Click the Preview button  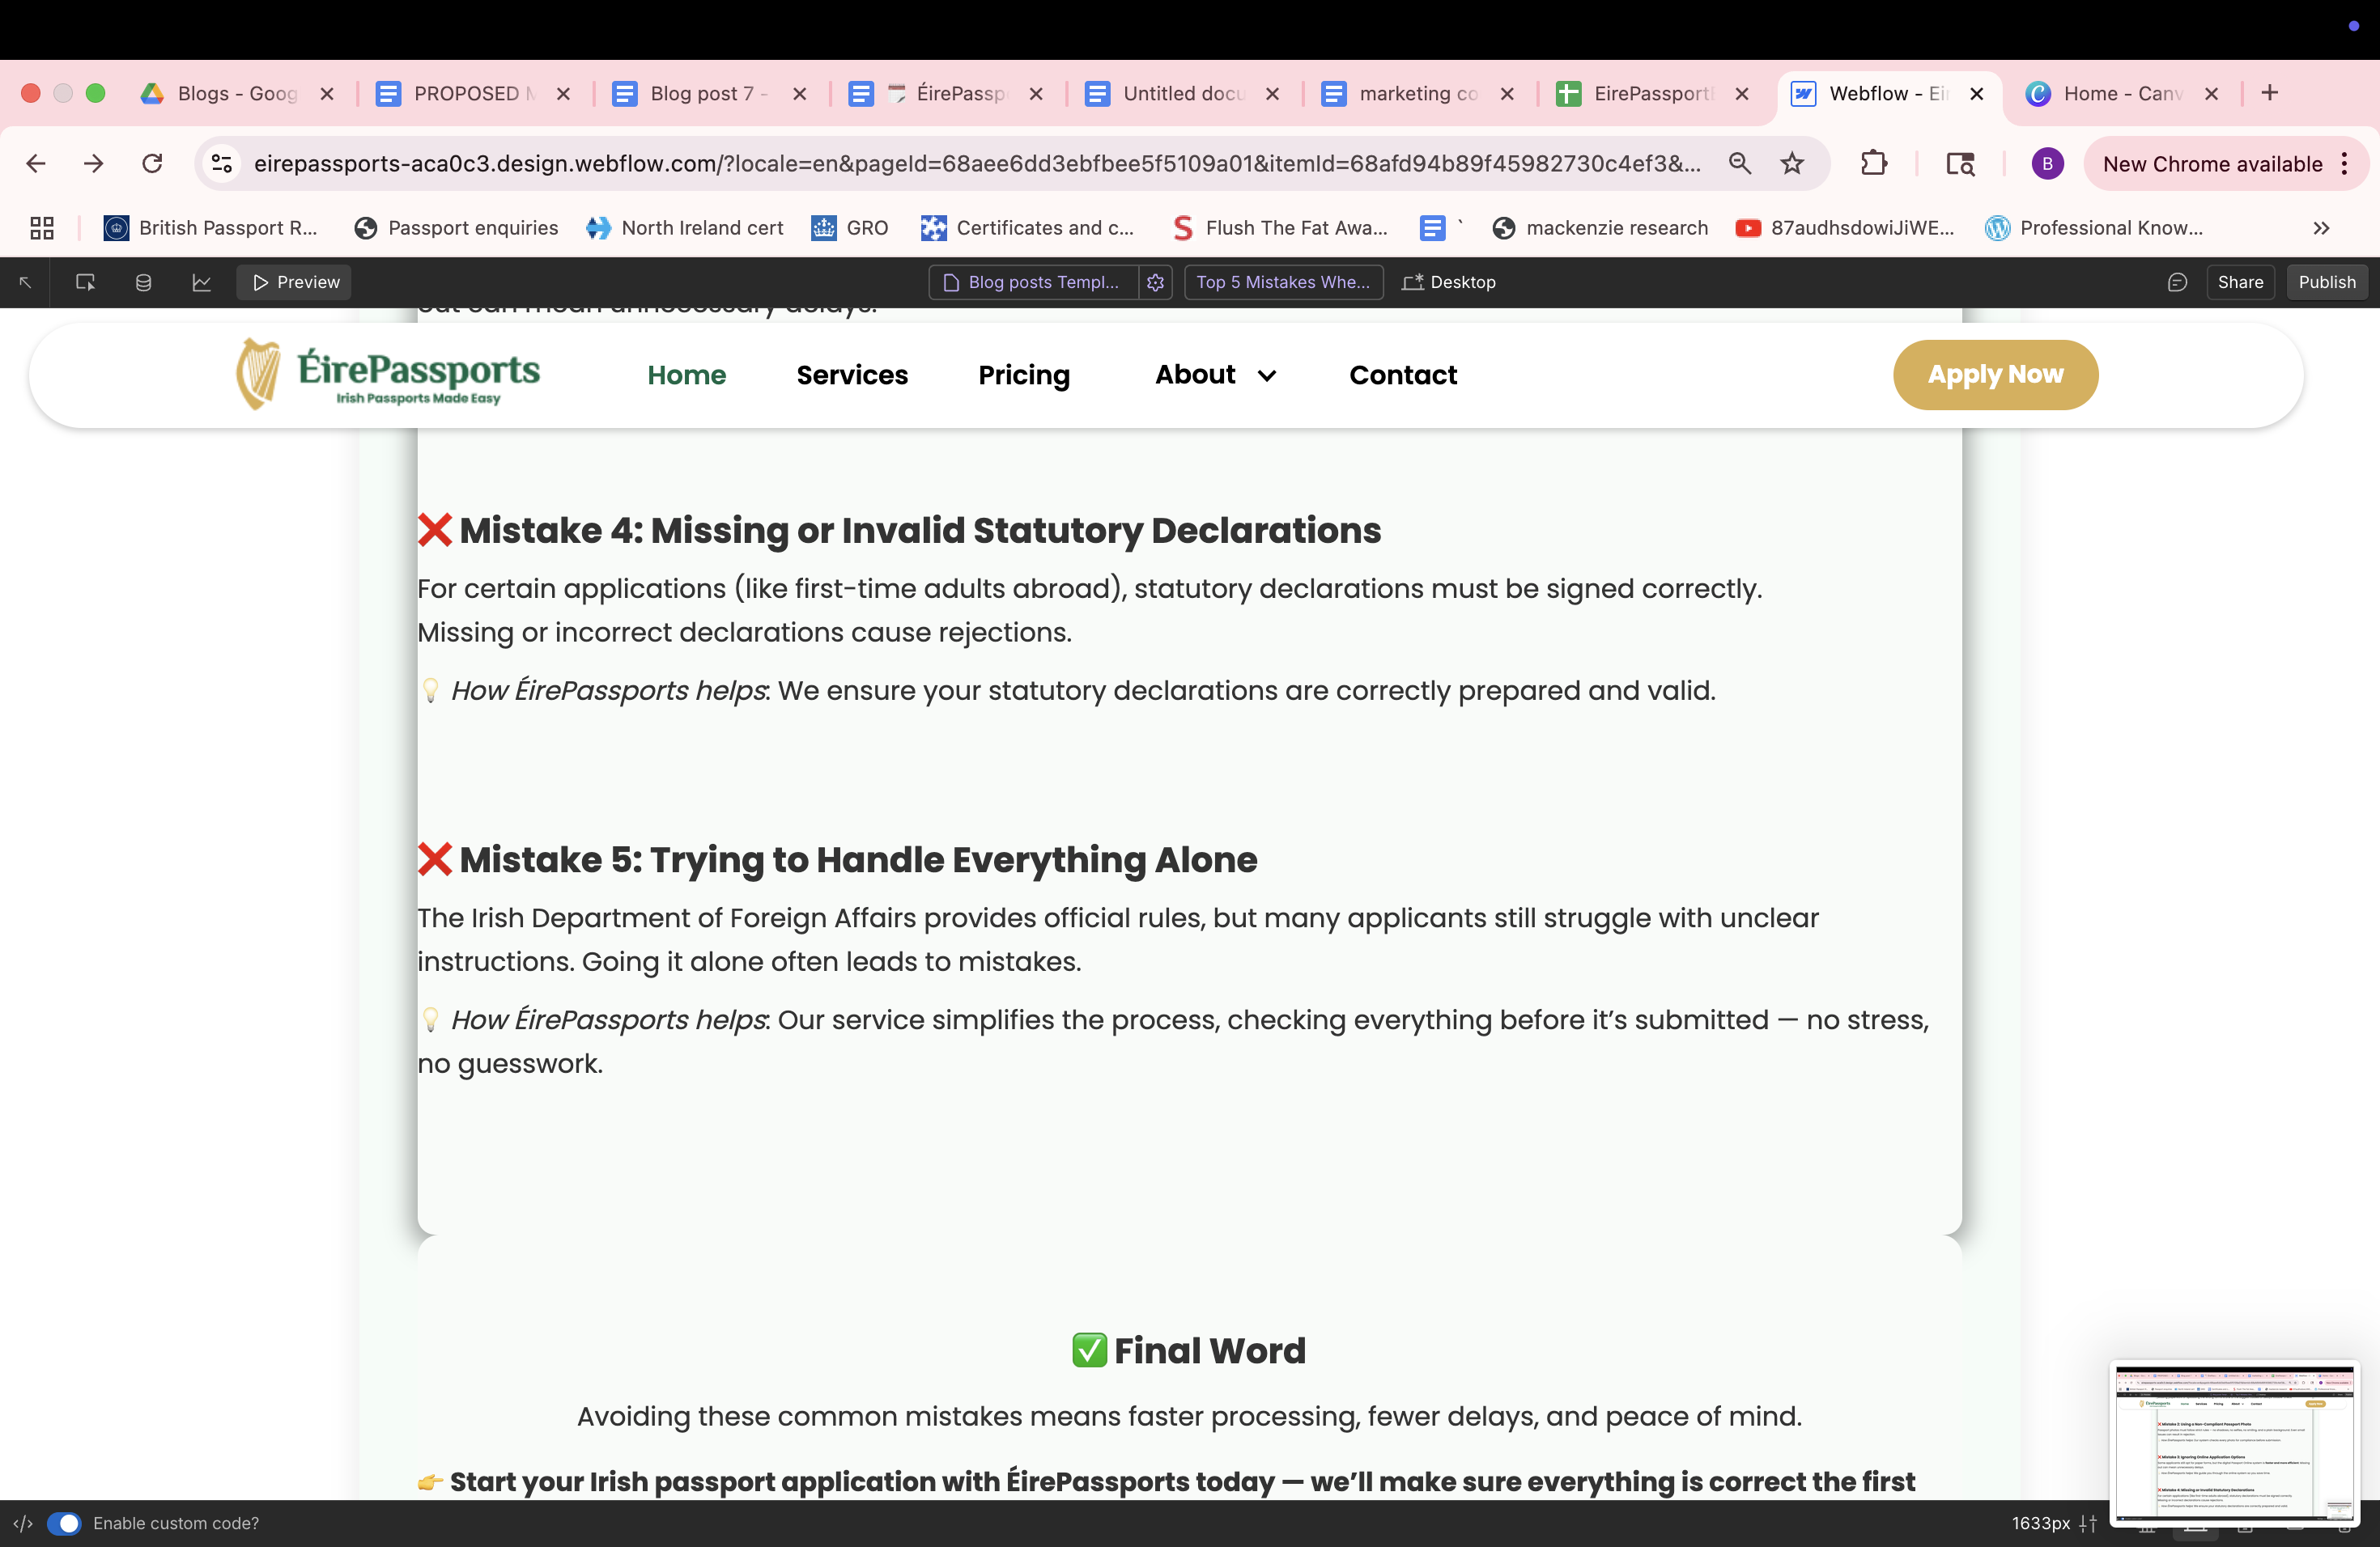[295, 283]
